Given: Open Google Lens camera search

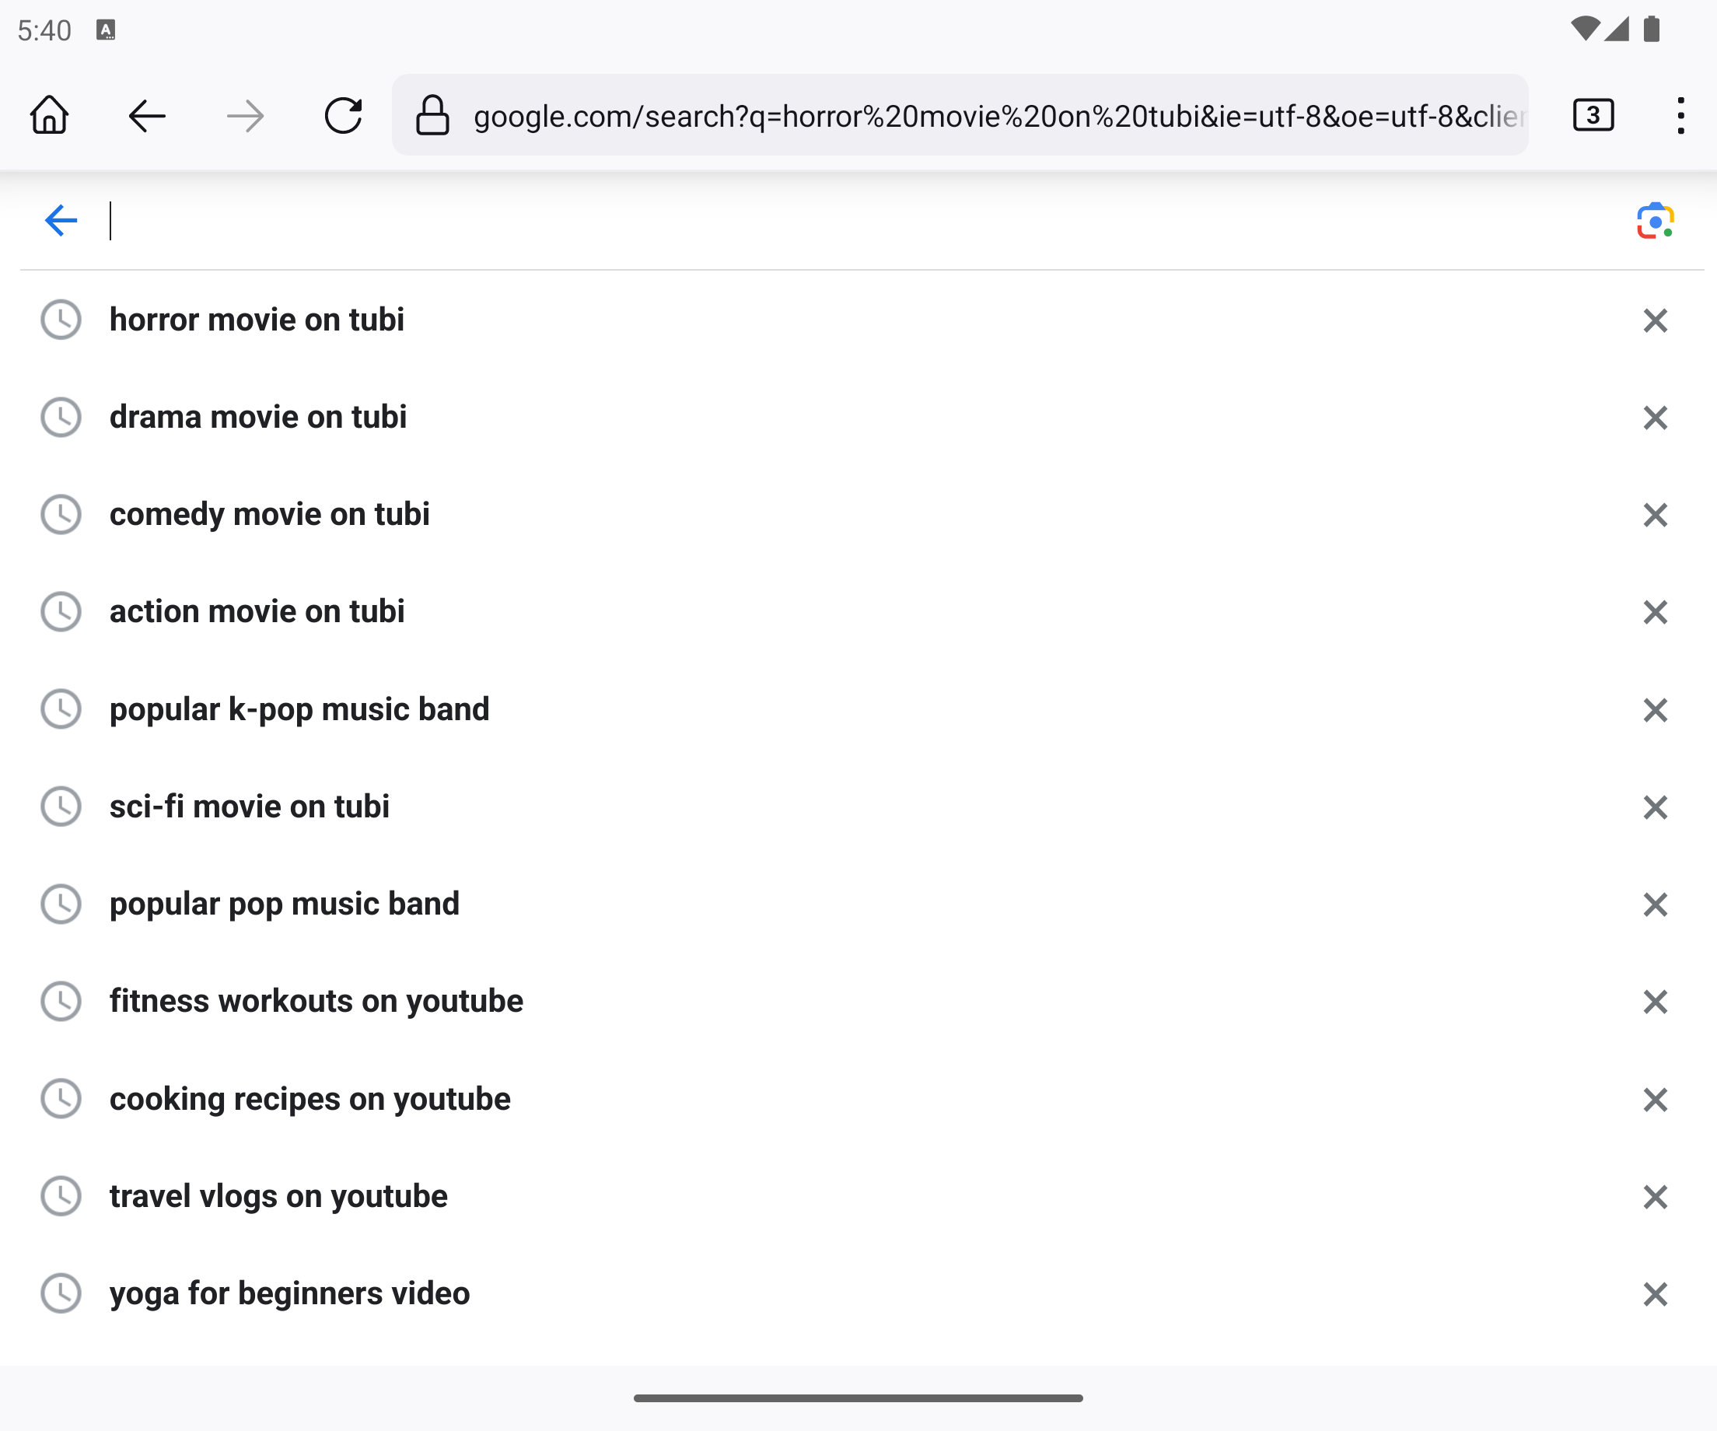Looking at the screenshot, I should (1656, 221).
